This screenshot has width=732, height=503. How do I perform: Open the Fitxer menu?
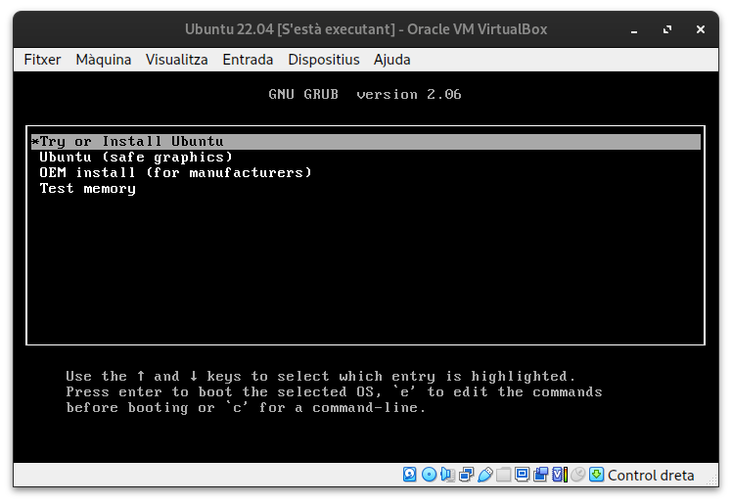42,60
